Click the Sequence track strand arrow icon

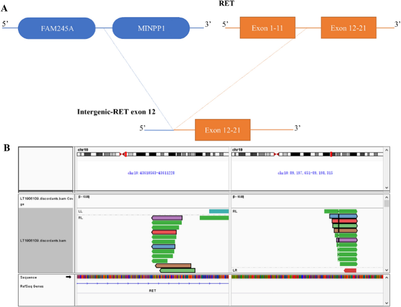pyautogui.click(x=68, y=277)
